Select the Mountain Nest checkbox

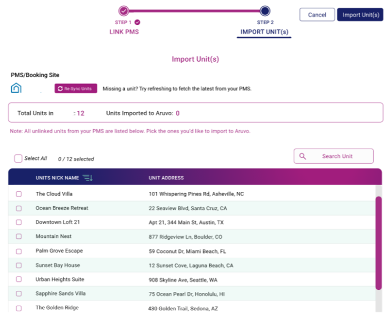[19, 236]
